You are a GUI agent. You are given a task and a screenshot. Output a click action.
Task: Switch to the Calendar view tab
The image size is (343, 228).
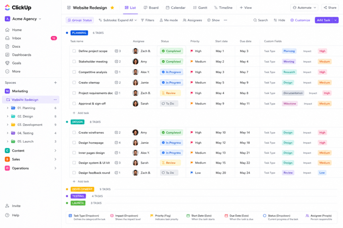click(x=176, y=8)
